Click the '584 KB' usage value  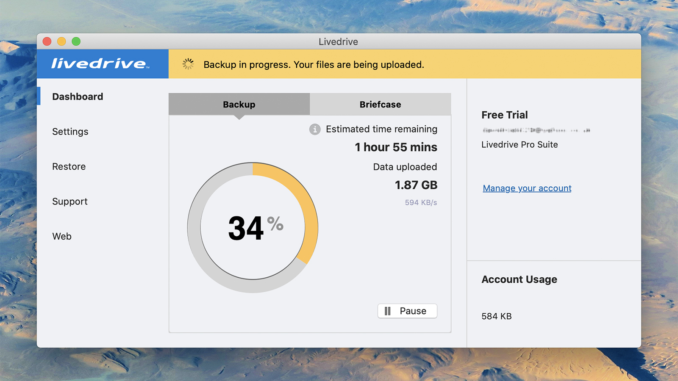(x=497, y=316)
